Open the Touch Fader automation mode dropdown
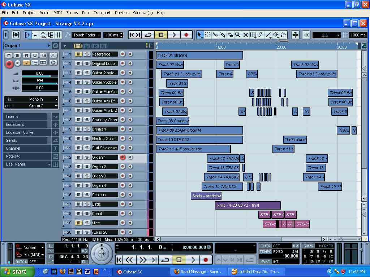 (86, 35)
